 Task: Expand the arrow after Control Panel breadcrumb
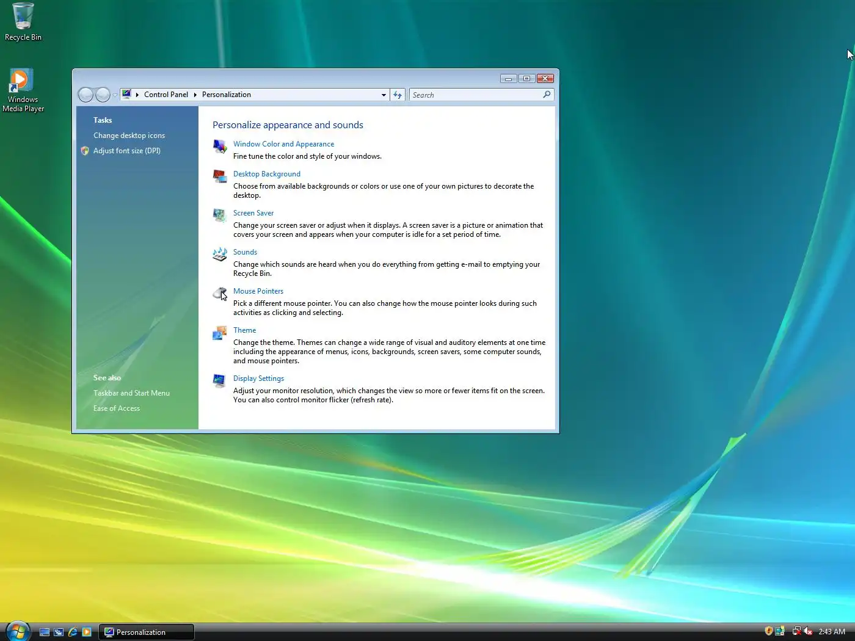point(195,95)
